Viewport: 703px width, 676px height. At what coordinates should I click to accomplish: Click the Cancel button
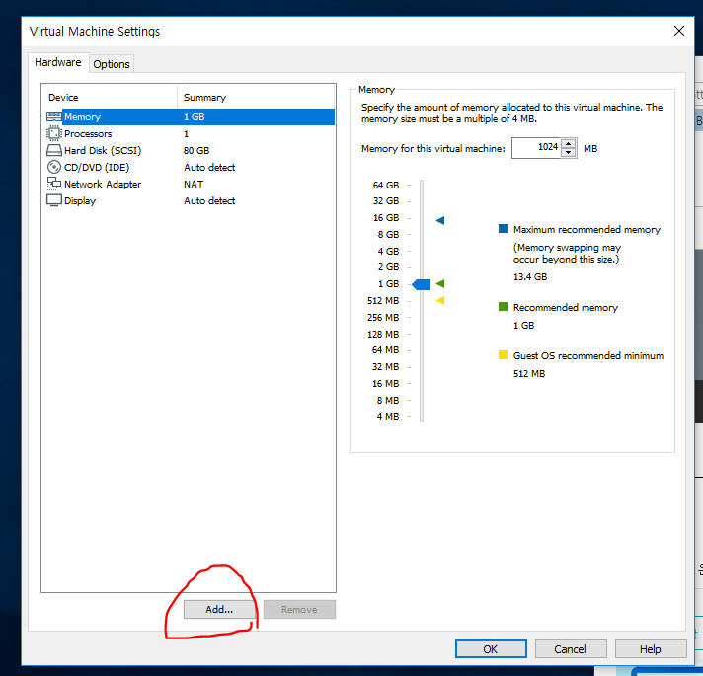[x=571, y=649]
